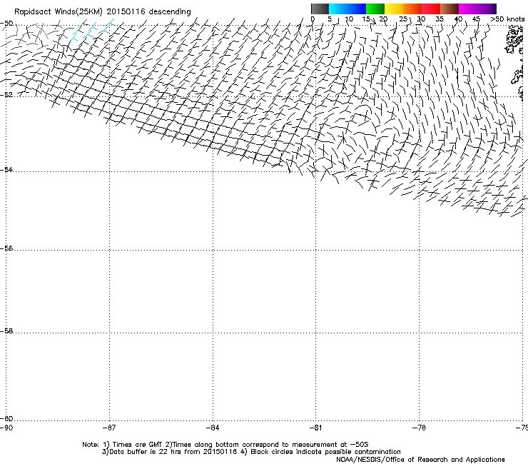
Task: Select the gray 0-5 knots legend swatch
Action: click(x=320, y=9)
